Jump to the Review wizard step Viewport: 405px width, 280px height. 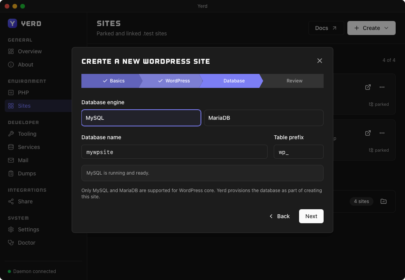pyautogui.click(x=293, y=81)
